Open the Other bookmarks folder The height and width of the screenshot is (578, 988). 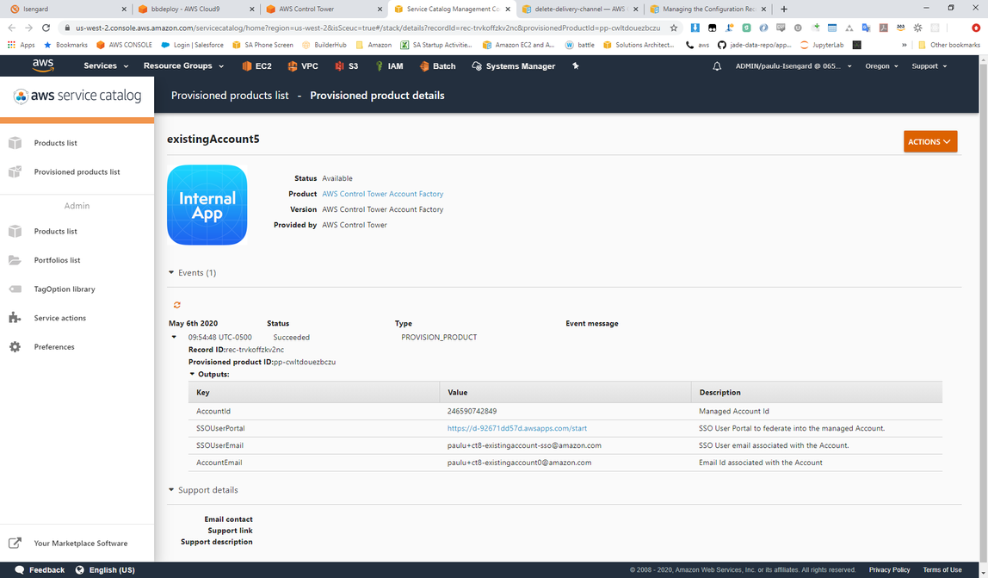click(949, 45)
